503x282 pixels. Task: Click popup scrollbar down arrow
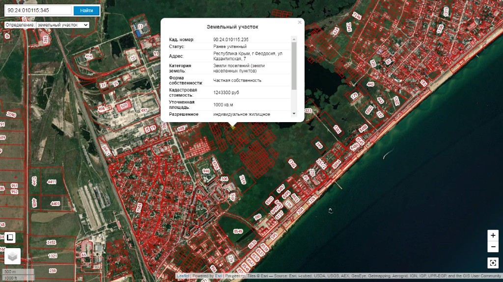click(x=294, y=113)
